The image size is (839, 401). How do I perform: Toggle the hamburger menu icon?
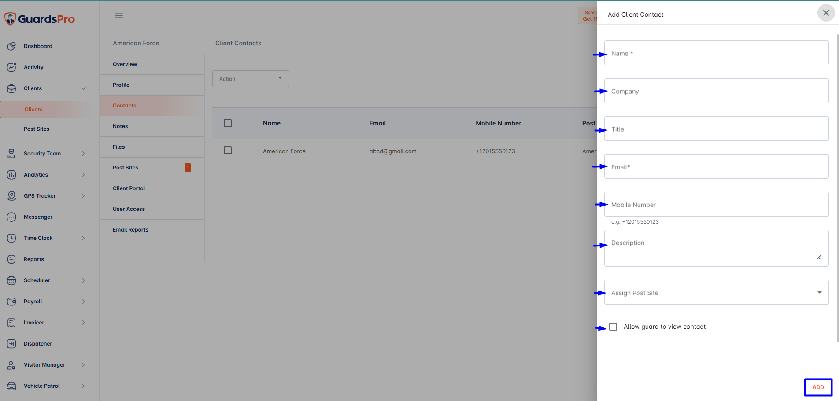119,15
